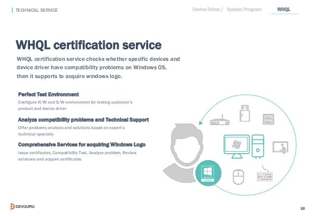Image resolution: width=314 pixels, height=217 pixels.
Task: Click Analyze compatibility problems and Technical Support heading
Action: [83, 120]
